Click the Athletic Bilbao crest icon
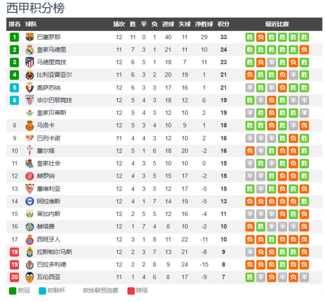The height and width of the screenshot is (302, 325). (30, 100)
